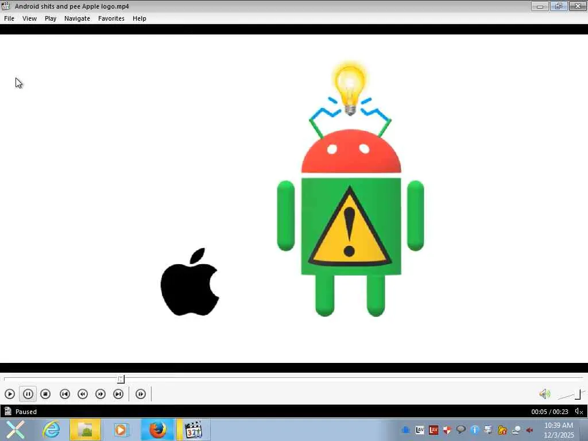Click the blue info tray icon
The width and height of the screenshot is (588, 441).
coord(475,430)
